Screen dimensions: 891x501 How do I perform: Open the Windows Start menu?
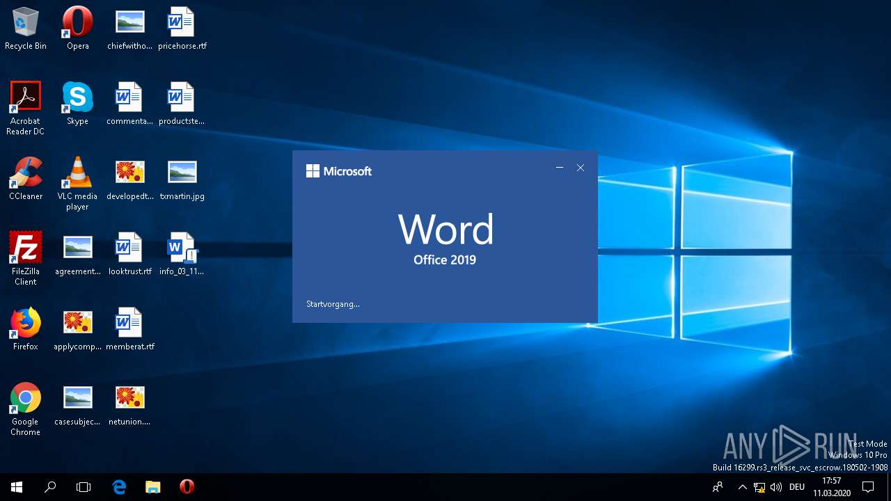17,487
